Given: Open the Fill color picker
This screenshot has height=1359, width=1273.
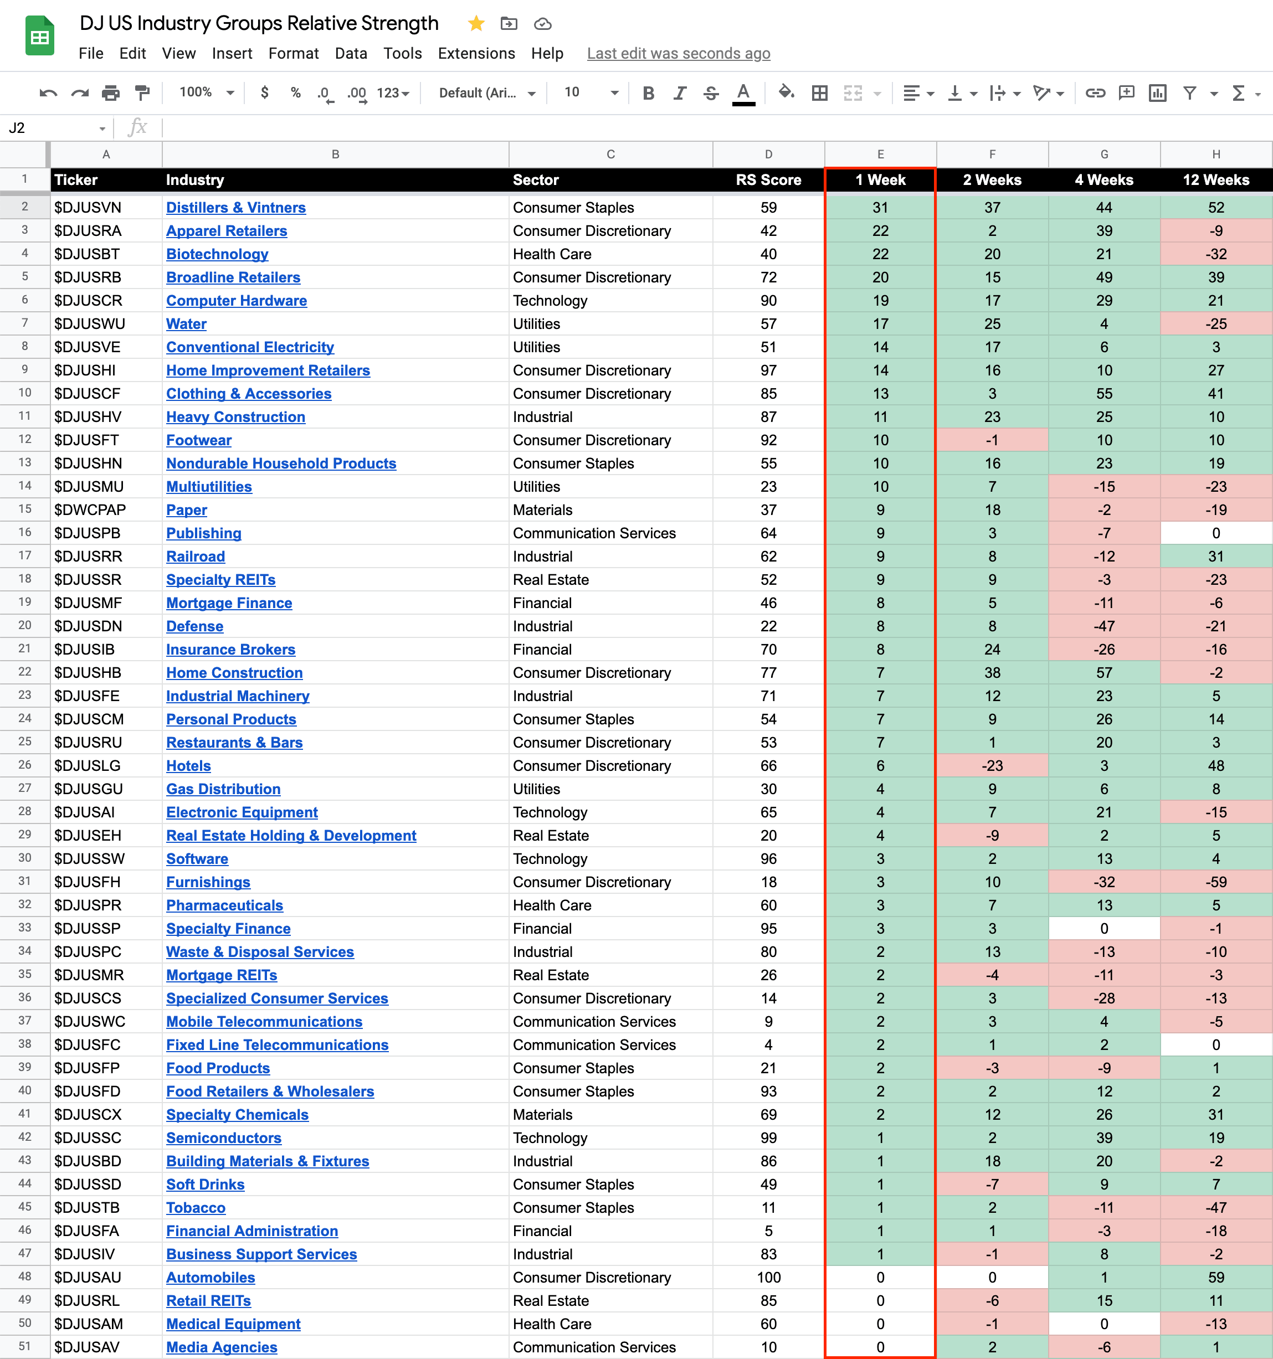Looking at the screenshot, I should pos(786,93).
